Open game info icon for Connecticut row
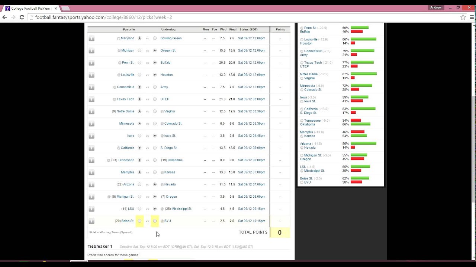This screenshot has height=267, width=476. 91,87
